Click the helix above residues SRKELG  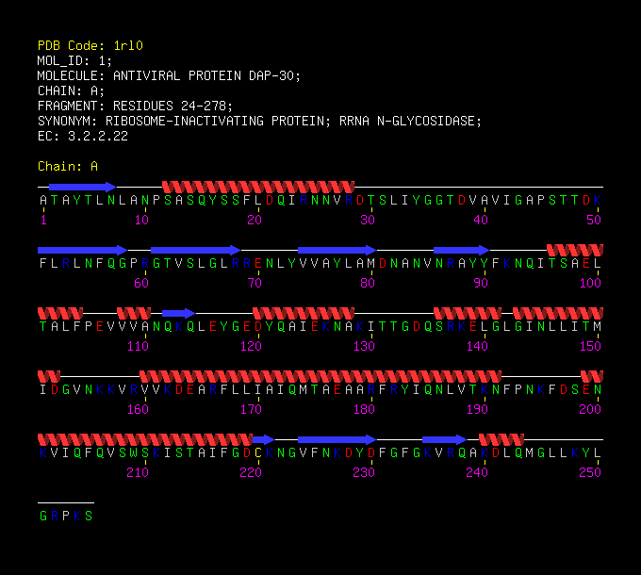click(468, 314)
